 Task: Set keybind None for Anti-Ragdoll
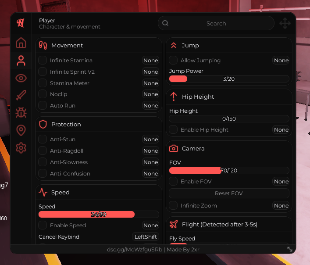151,150
